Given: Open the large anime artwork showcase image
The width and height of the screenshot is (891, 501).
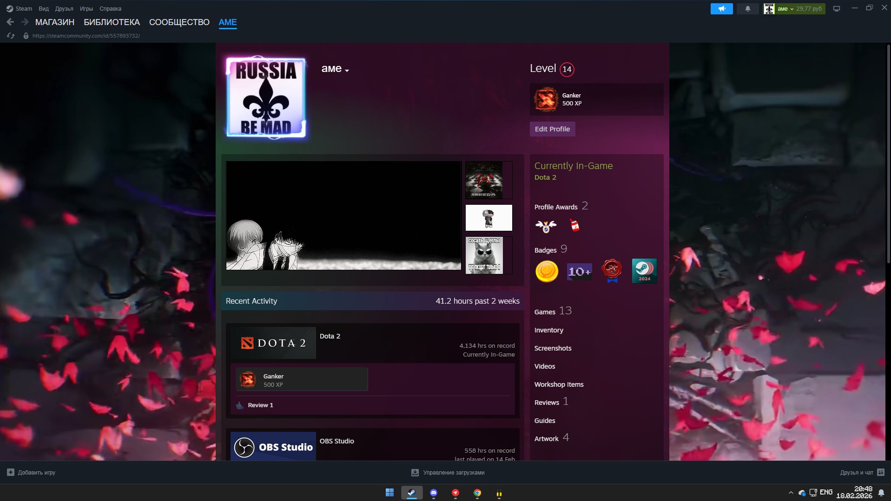Looking at the screenshot, I should (x=343, y=215).
